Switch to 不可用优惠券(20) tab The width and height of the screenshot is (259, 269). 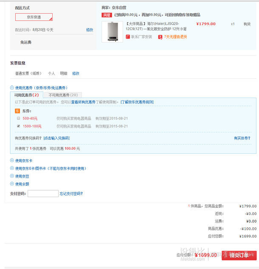[x=63, y=95]
